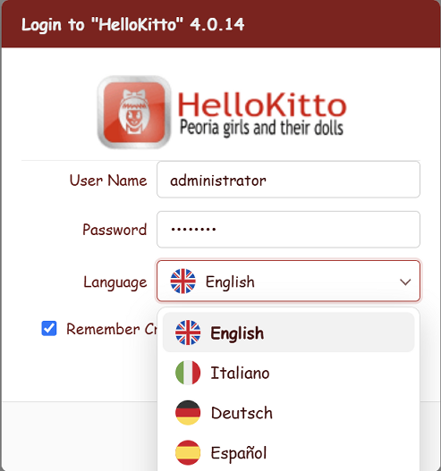This screenshot has height=471, width=441.
Task: Click the Password label
Action: 114,230
